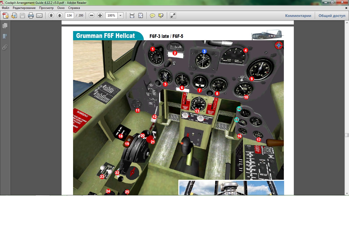Open the Комментарии pane
Viewport: 349px width, 248px height.
point(298,16)
